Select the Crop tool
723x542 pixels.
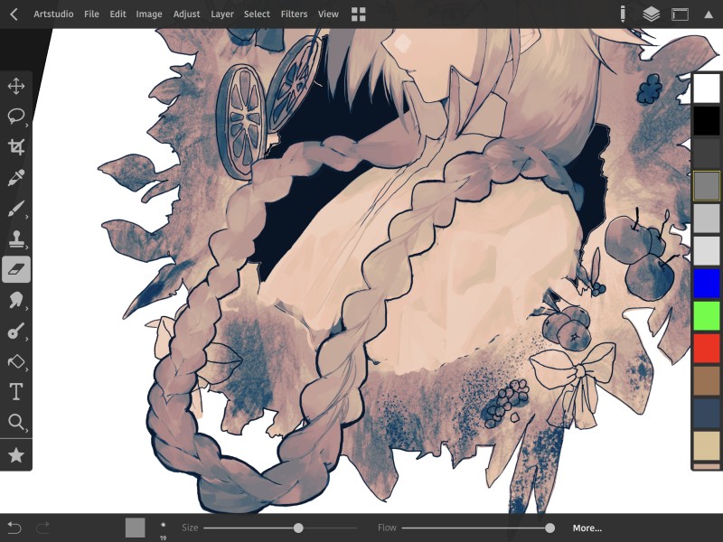click(x=16, y=147)
